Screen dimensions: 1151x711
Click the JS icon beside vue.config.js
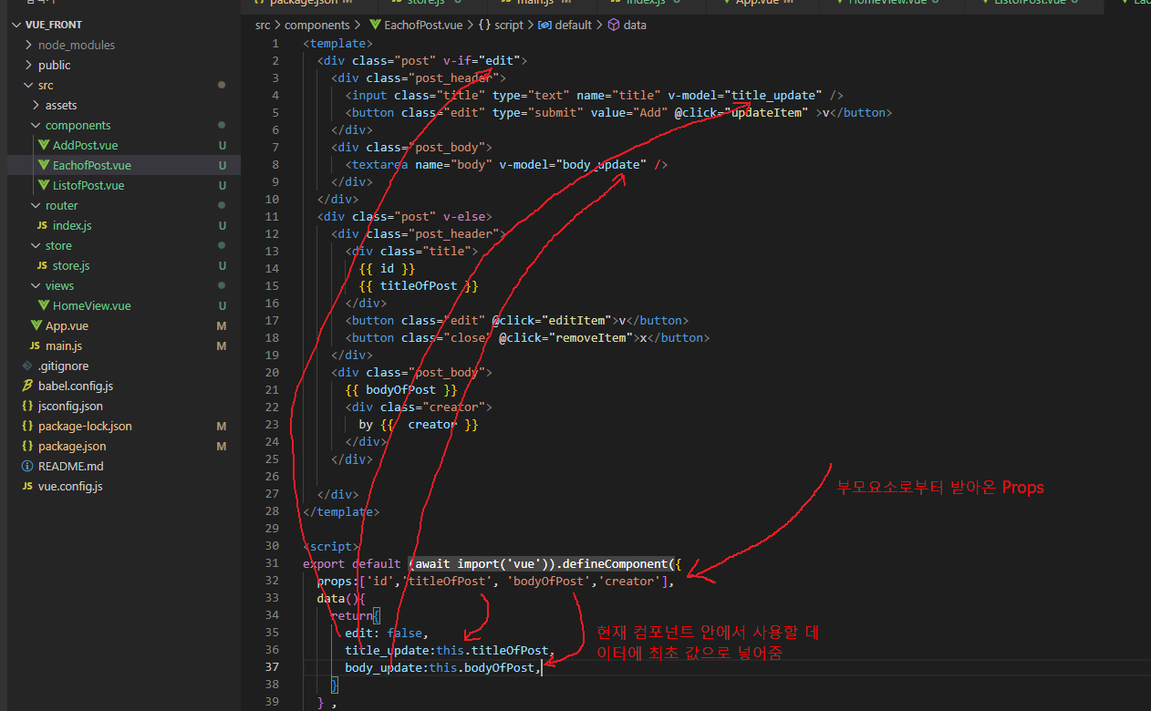tap(27, 486)
